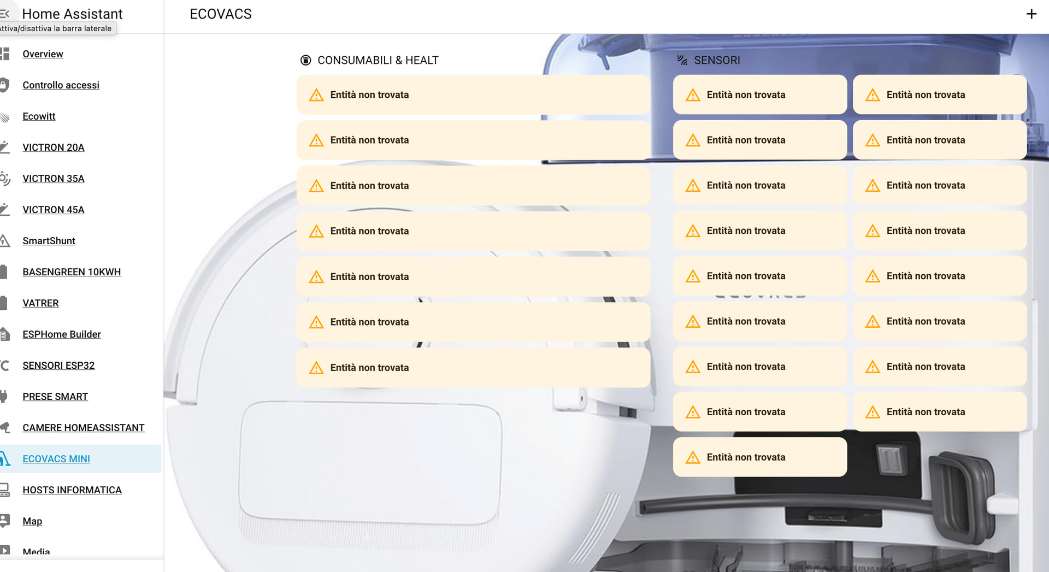Open the VATRER dashboard
The height and width of the screenshot is (572, 1049).
(40, 303)
